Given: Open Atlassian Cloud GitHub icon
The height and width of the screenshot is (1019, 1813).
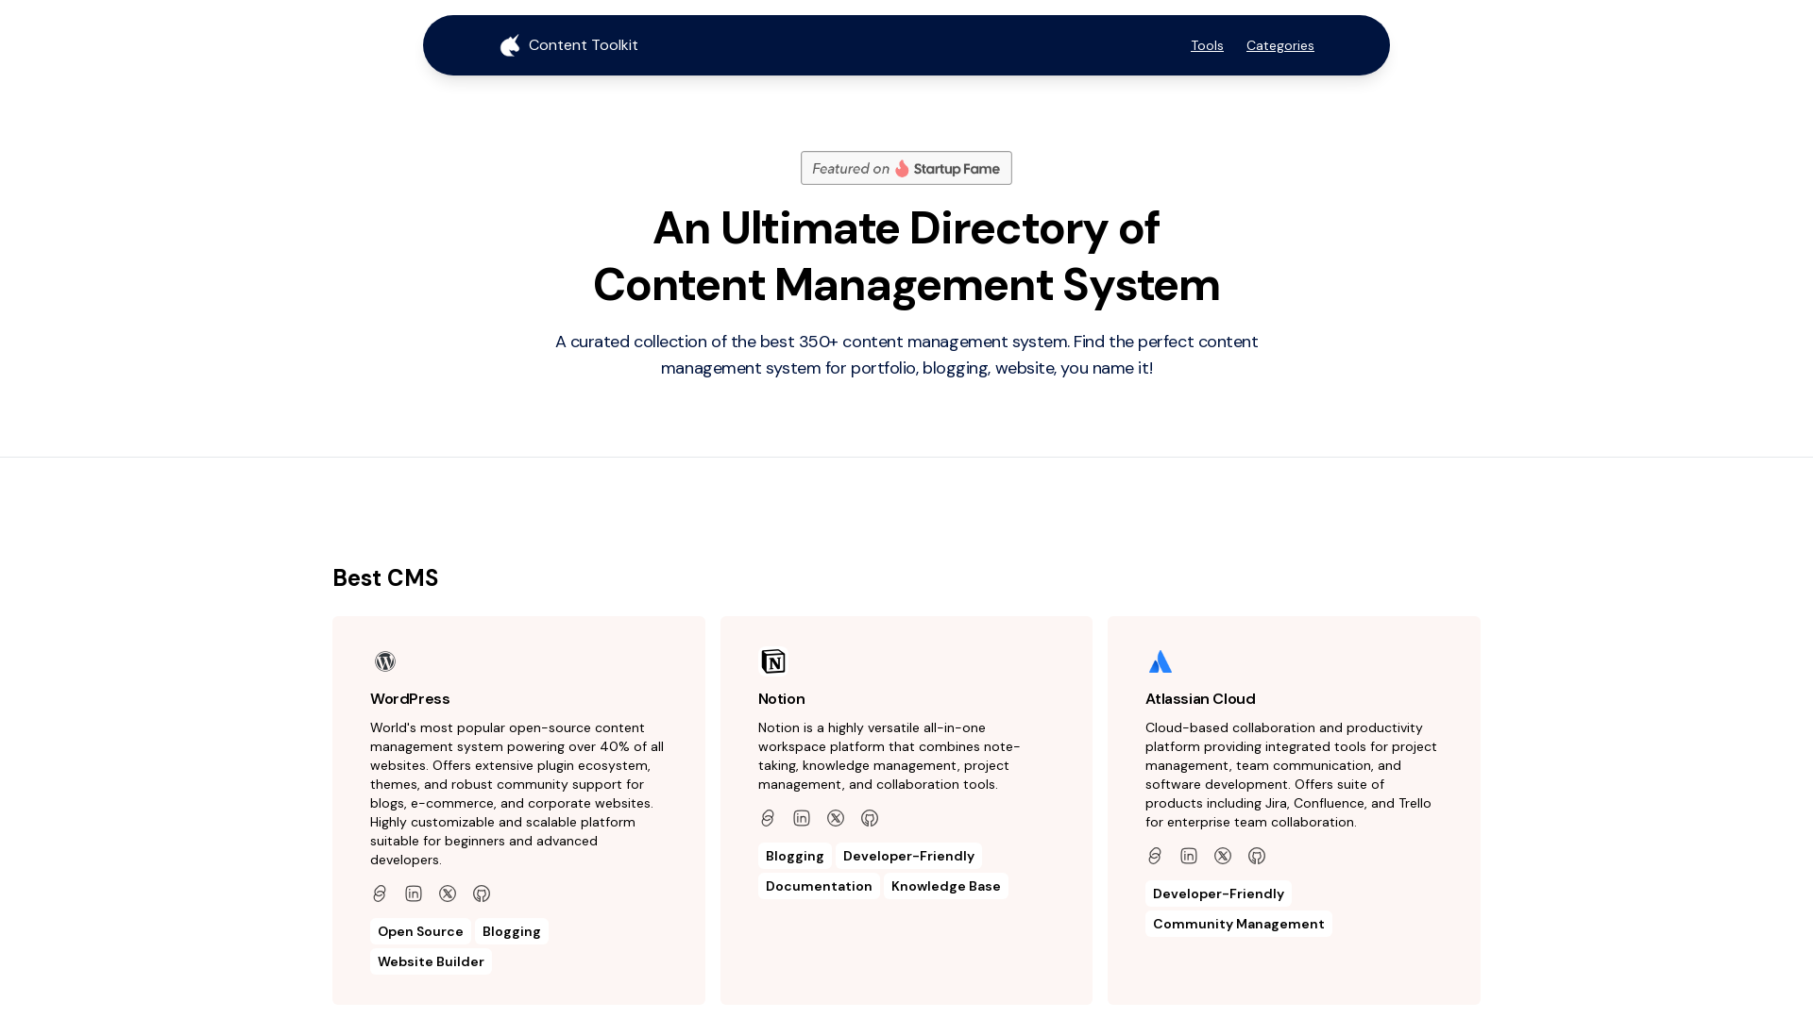Looking at the screenshot, I should [x=1257, y=856].
